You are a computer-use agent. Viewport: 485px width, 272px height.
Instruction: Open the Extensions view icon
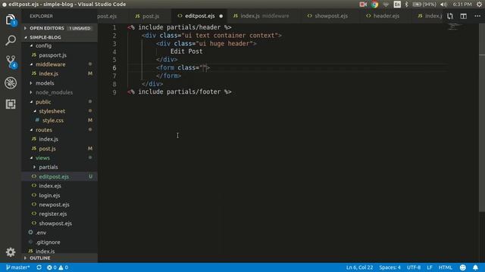(11, 104)
